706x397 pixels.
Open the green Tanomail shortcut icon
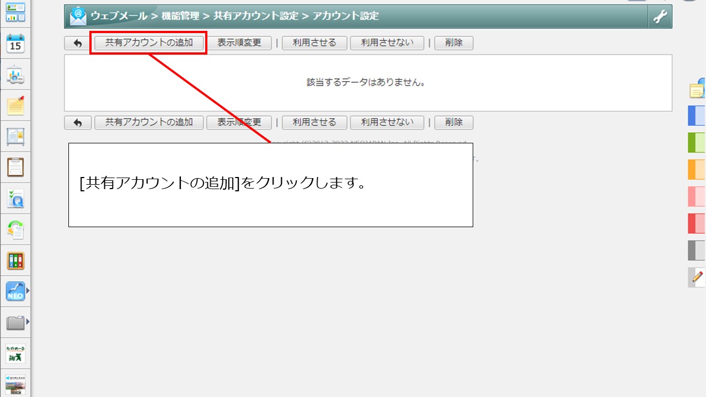tap(15, 353)
